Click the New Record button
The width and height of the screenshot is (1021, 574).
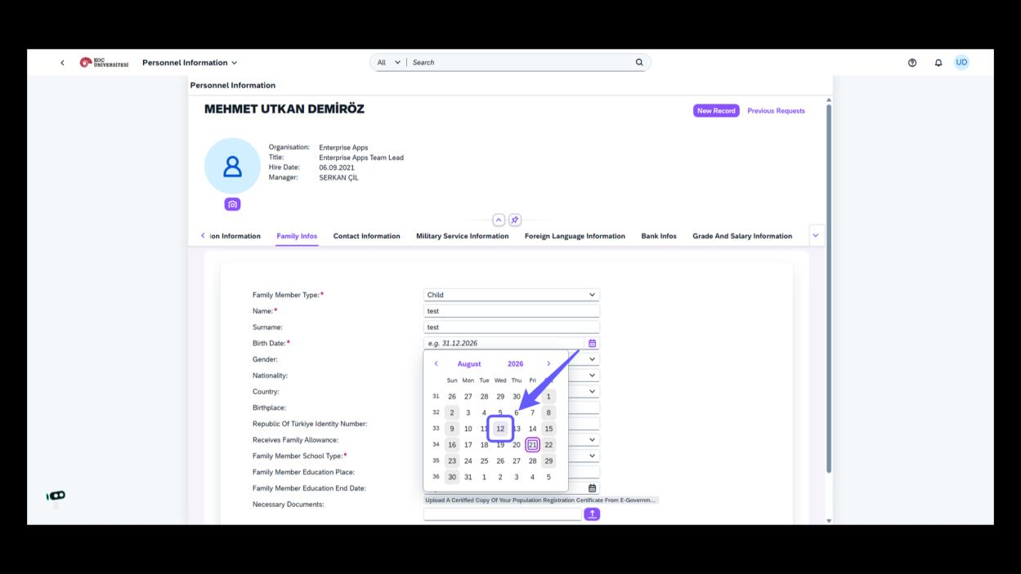pyautogui.click(x=716, y=111)
